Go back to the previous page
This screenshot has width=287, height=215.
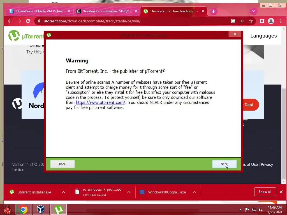click(10, 21)
